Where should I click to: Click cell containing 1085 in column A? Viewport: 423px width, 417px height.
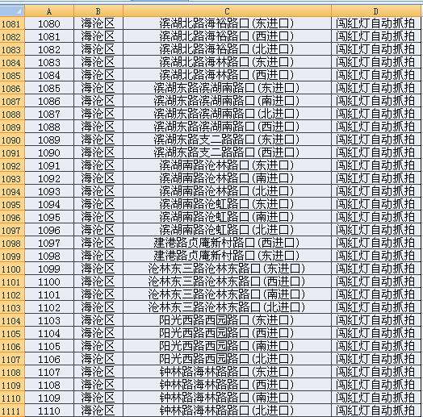click(x=49, y=88)
